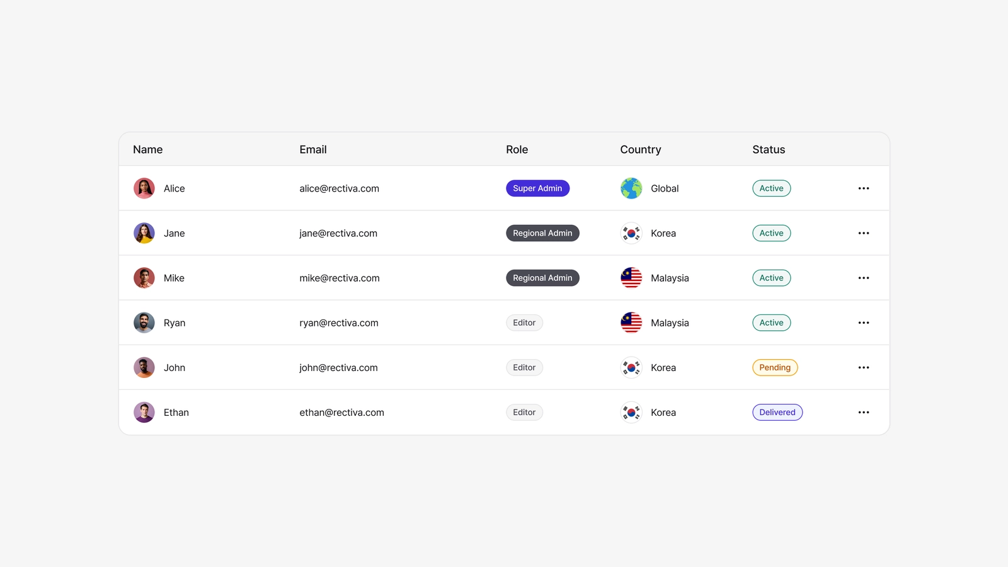Viewport: 1008px width, 567px height.
Task: Open the more options menu for Ryan
Action: (863, 323)
